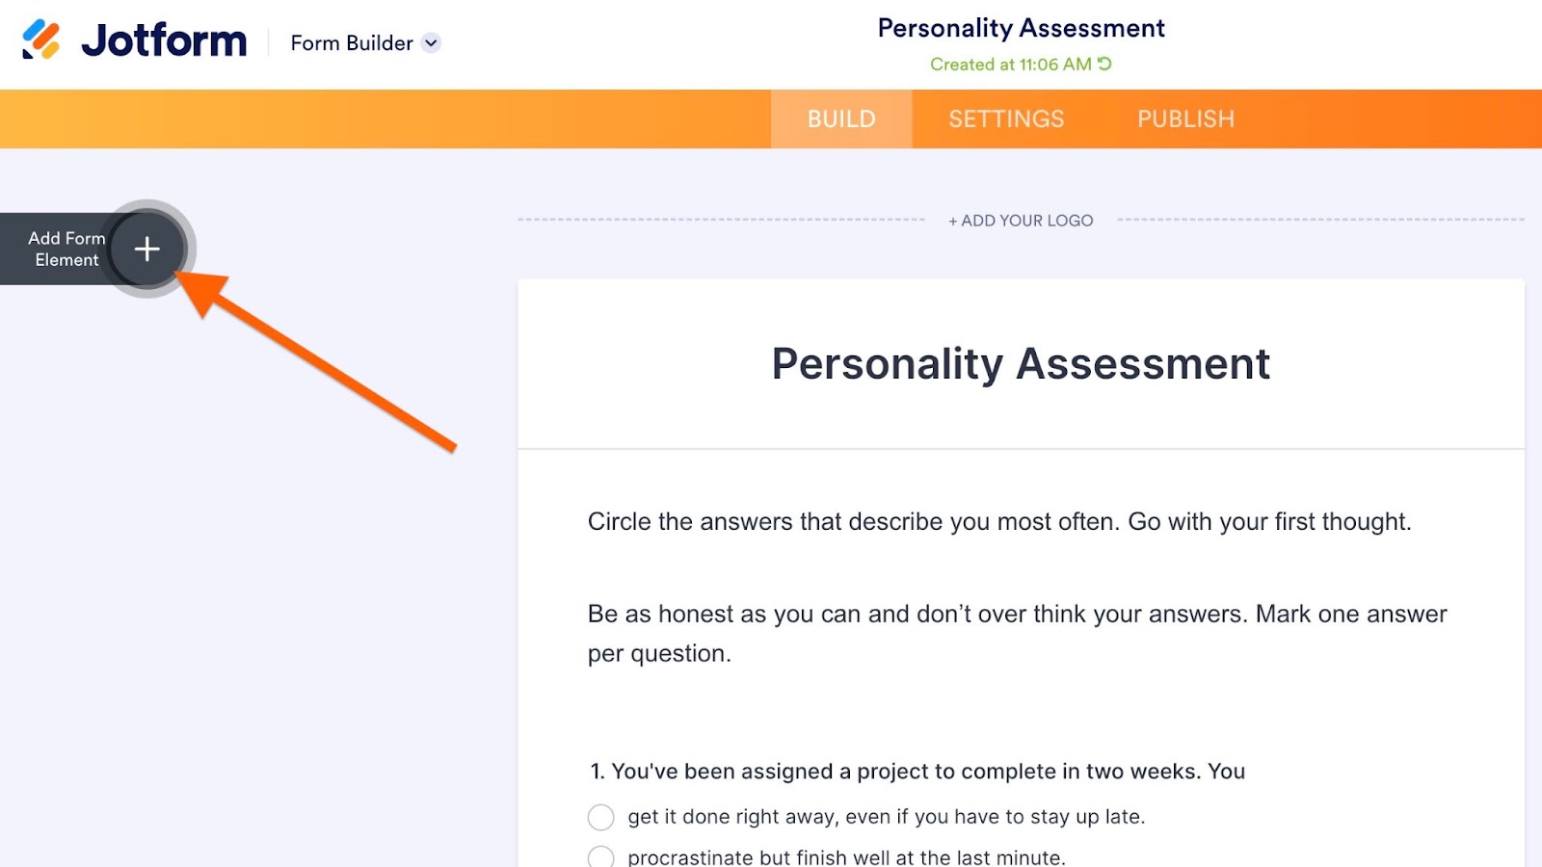Screen dimensions: 1542x867
Task: Click the '+ ADD YOUR LOGO' link
Action: click(x=1021, y=221)
